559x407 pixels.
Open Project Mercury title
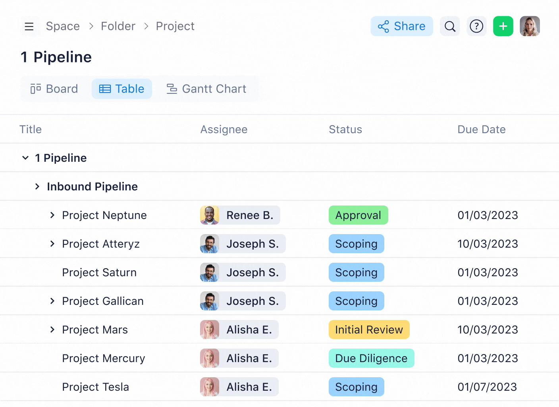104,359
